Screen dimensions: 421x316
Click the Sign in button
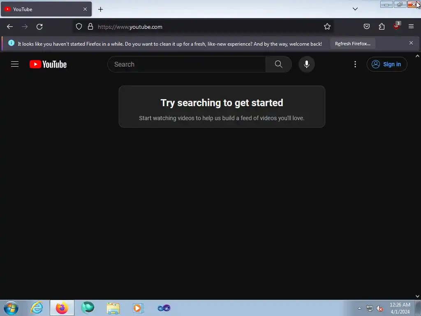(386, 64)
